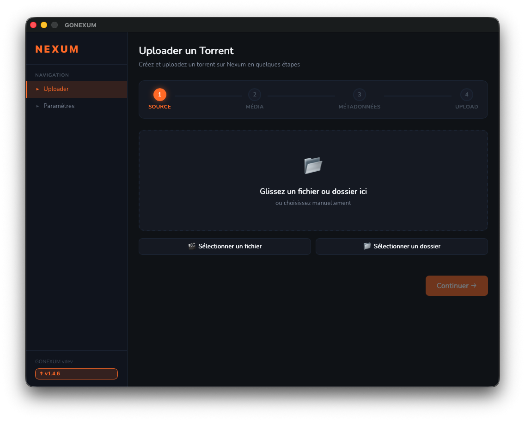525x421 pixels.
Task: Click the arrow beside Uploader
Action: pyautogui.click(x=37, y=89)
